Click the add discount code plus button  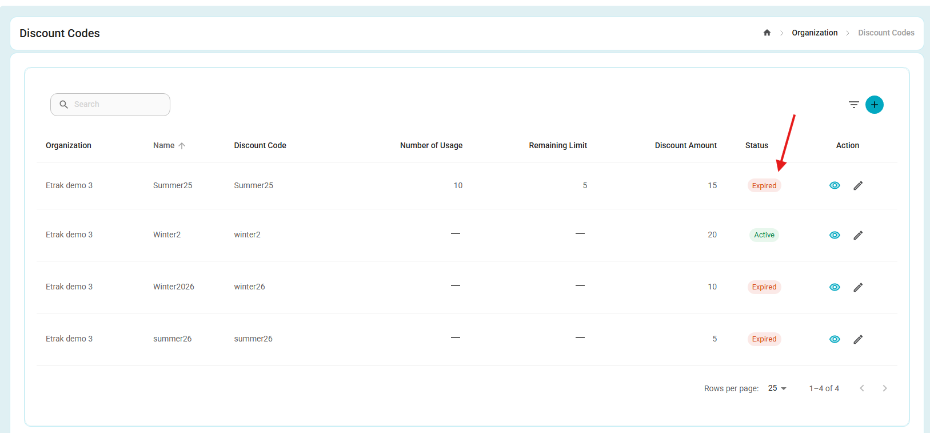[x=874, y=105]
